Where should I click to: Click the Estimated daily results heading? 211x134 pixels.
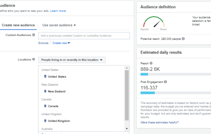tap(161, 52)
